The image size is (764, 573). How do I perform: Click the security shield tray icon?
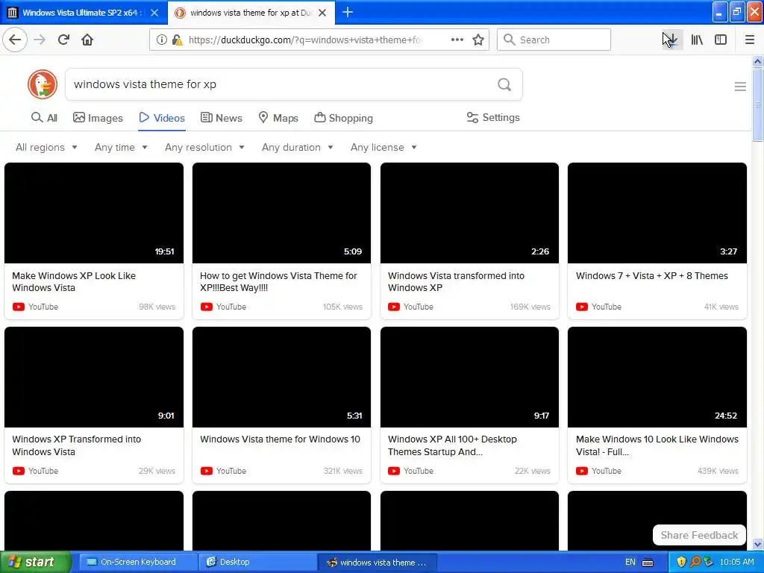pyautogui.click(x=681, y=562)
